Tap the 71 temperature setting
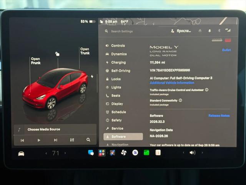Viewport: 246px width, 185px height. click(55, 153)
